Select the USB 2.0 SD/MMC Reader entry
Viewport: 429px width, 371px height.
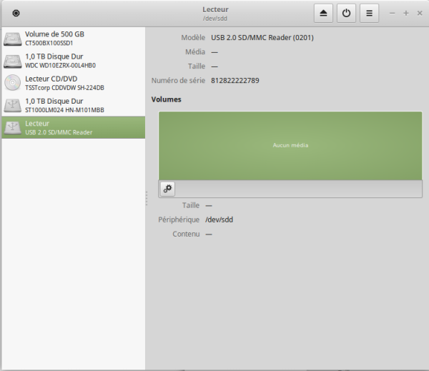tap(74, 127)
